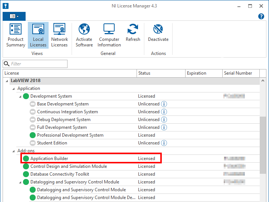This screenshot has width=269, height=202.
Task: Switch to Local Licenses view
Action: click(x=38, y=35)
